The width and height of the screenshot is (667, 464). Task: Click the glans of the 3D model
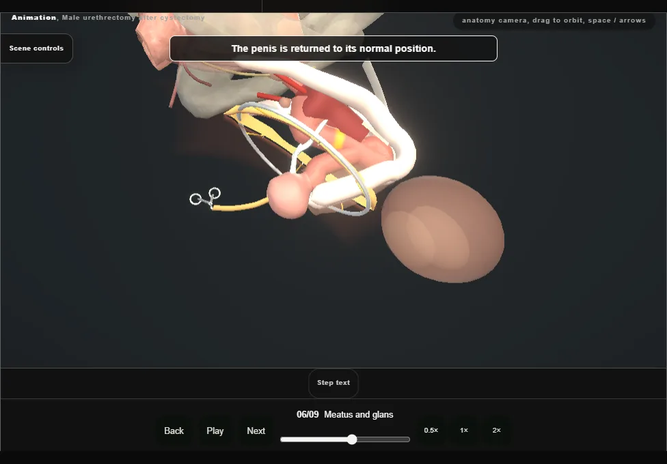(289, 196)
